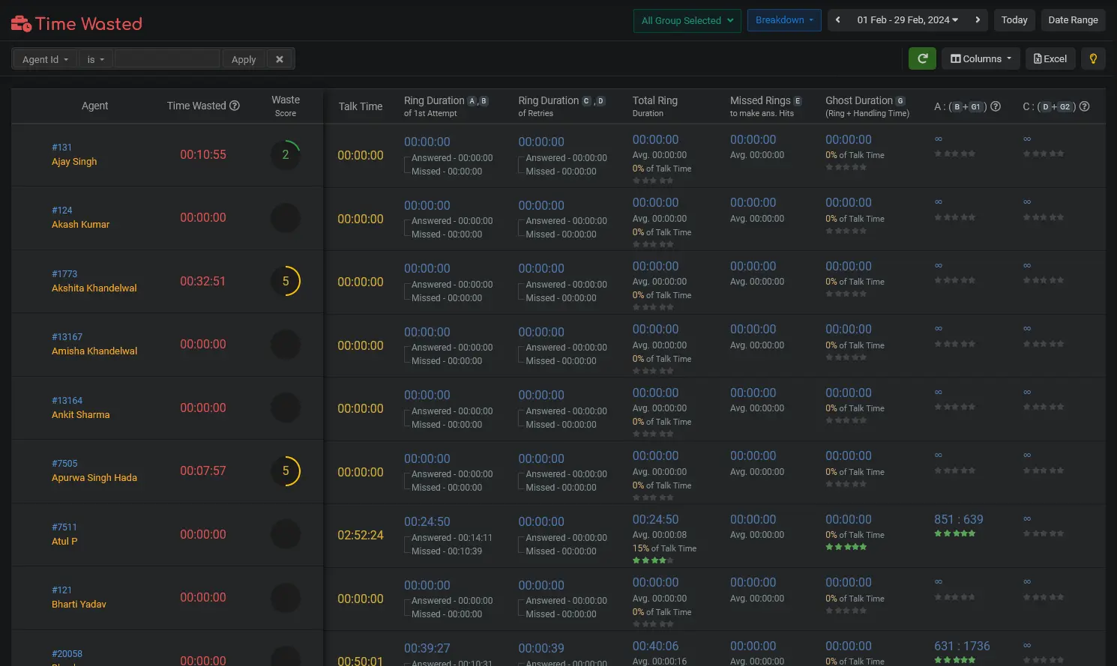Click ratio value 851 : 639

click(x=959, y=519)
